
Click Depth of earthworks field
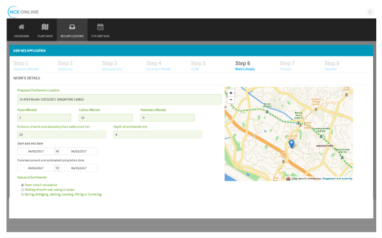158,134
